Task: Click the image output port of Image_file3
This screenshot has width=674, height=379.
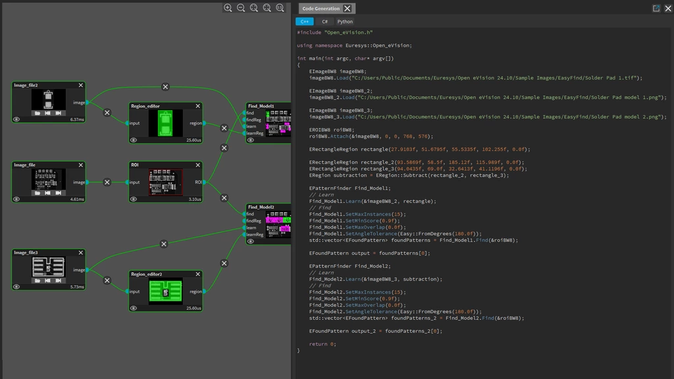Action: [x=88, y=269]
